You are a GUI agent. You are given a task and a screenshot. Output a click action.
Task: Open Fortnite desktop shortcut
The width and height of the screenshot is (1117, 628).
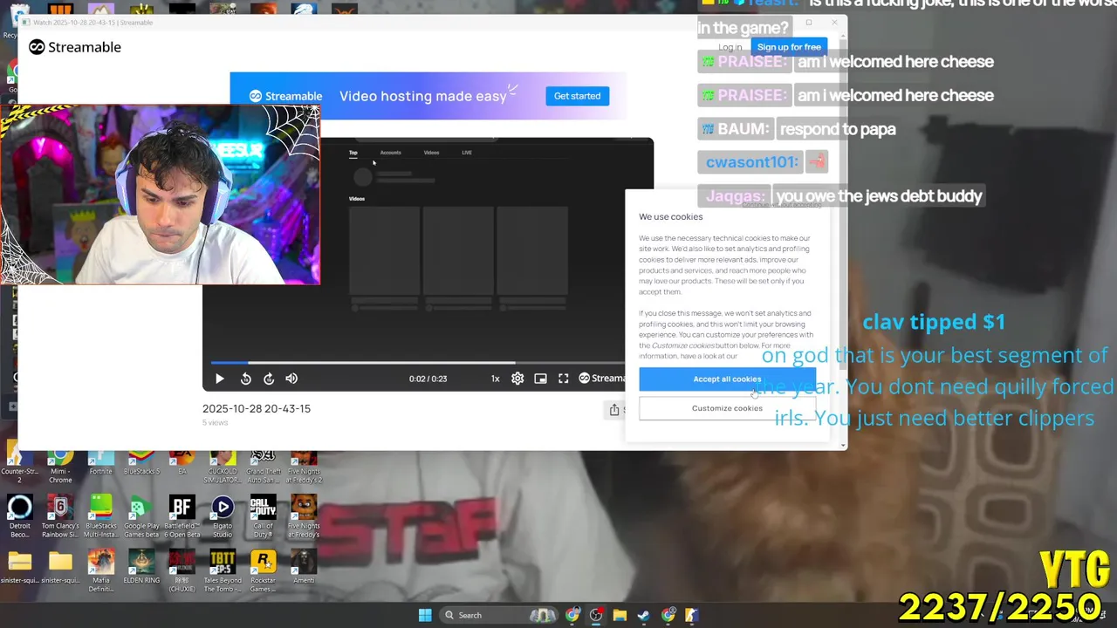[100, 464]
